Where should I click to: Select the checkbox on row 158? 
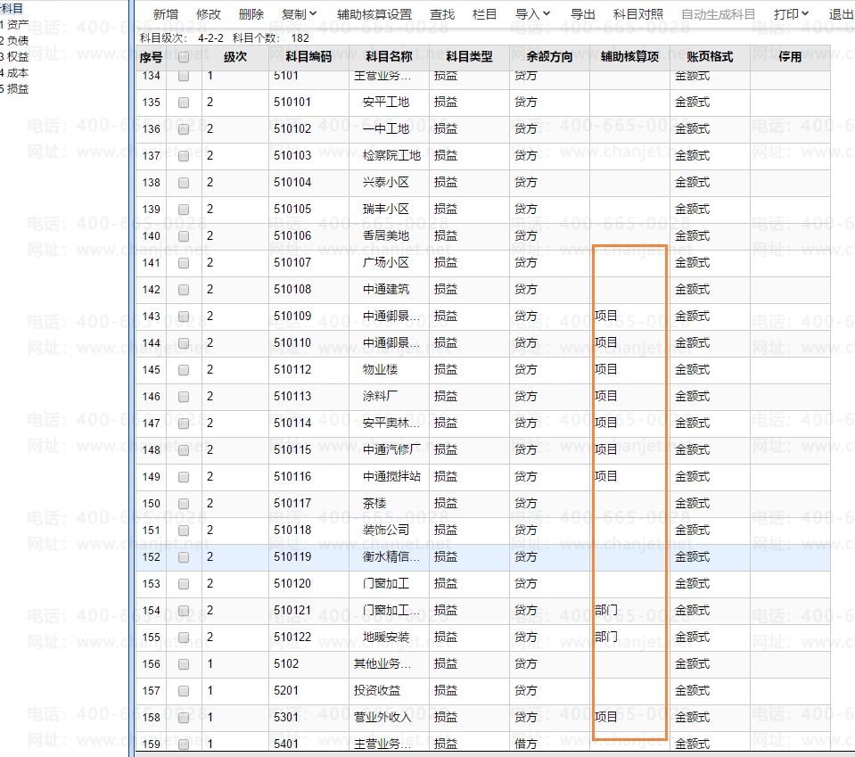pos(184,718)
